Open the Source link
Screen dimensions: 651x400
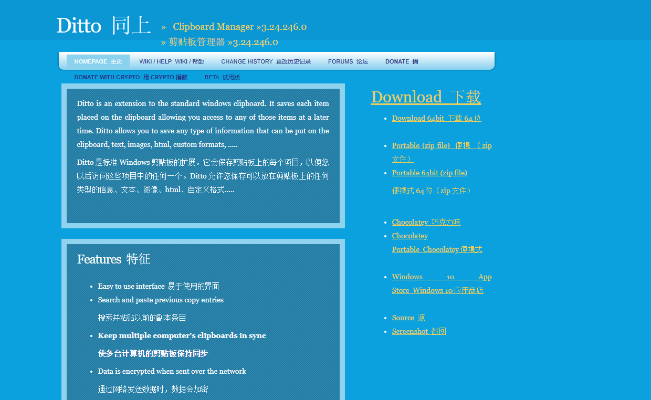(x=408, y=318)
